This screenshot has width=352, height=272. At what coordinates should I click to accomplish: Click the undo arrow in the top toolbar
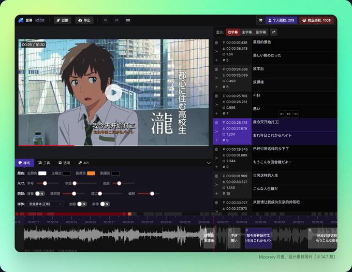pos(105,20)
